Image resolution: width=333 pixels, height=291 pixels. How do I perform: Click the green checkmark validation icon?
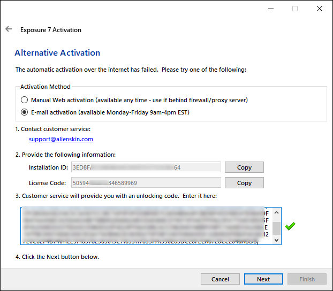point(290,226)
